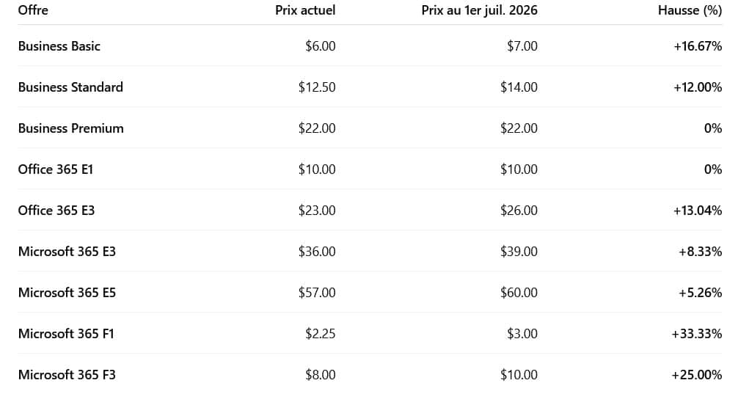Select the $57.00 current price cell
Image resolution: width=738 pixels, height=394 pixels.
pos(317,292)
